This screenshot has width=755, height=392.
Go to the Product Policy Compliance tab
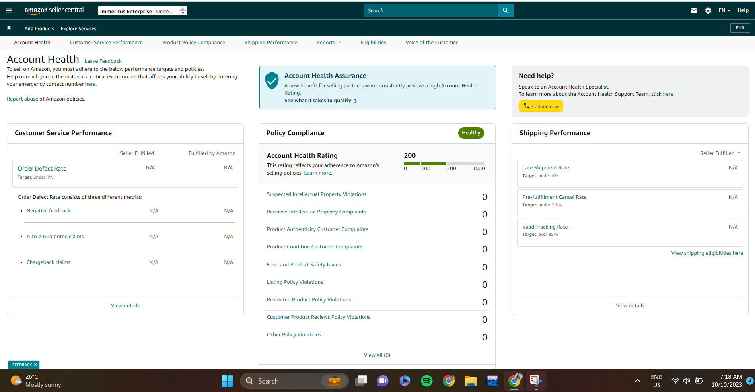coord(194,43)
